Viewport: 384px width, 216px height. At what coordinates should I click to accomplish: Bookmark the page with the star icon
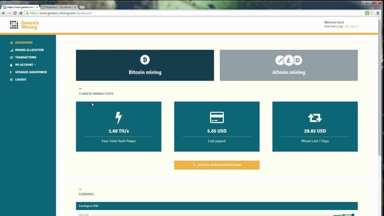click(372, 13)
